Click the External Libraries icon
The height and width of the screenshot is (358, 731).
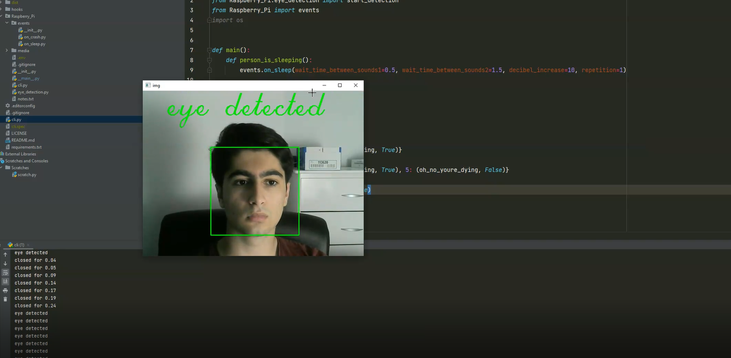click(2, 154)
